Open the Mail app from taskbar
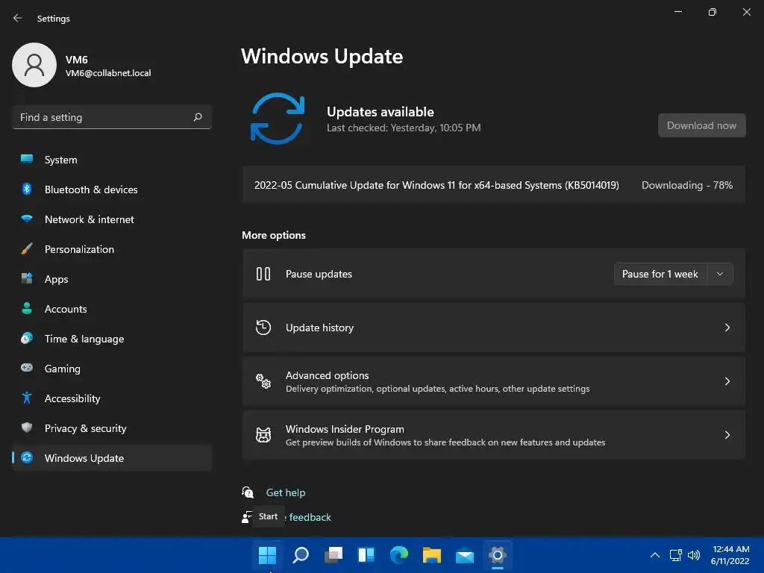Screen dimensions: 764x573 (464, 555)
